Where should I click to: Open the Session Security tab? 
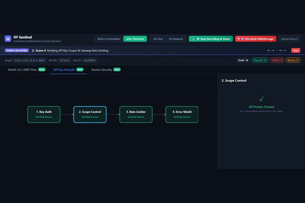[106, 70]
